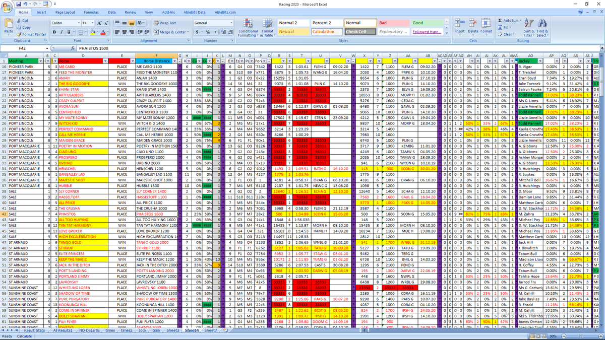This screenshot has height=340, width=605.
Task: Open the Formulas ribbon tab
Action: click(91, 12)
